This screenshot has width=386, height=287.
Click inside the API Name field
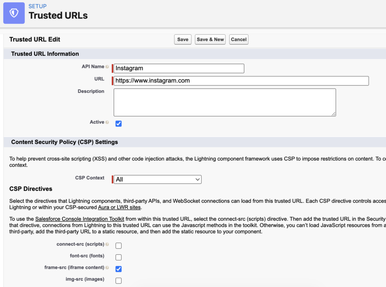tap(178, 68)
